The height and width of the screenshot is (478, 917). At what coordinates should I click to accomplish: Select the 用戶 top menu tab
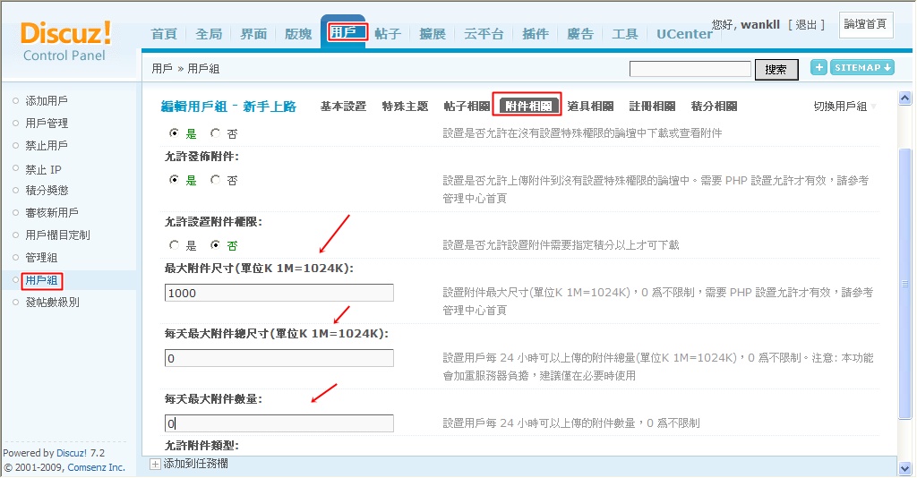pos(343,32)
